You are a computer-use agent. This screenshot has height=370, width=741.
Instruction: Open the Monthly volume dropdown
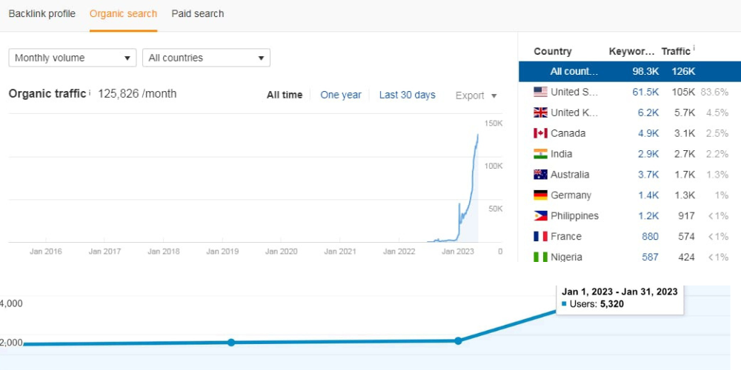click(x=72, y=58)
